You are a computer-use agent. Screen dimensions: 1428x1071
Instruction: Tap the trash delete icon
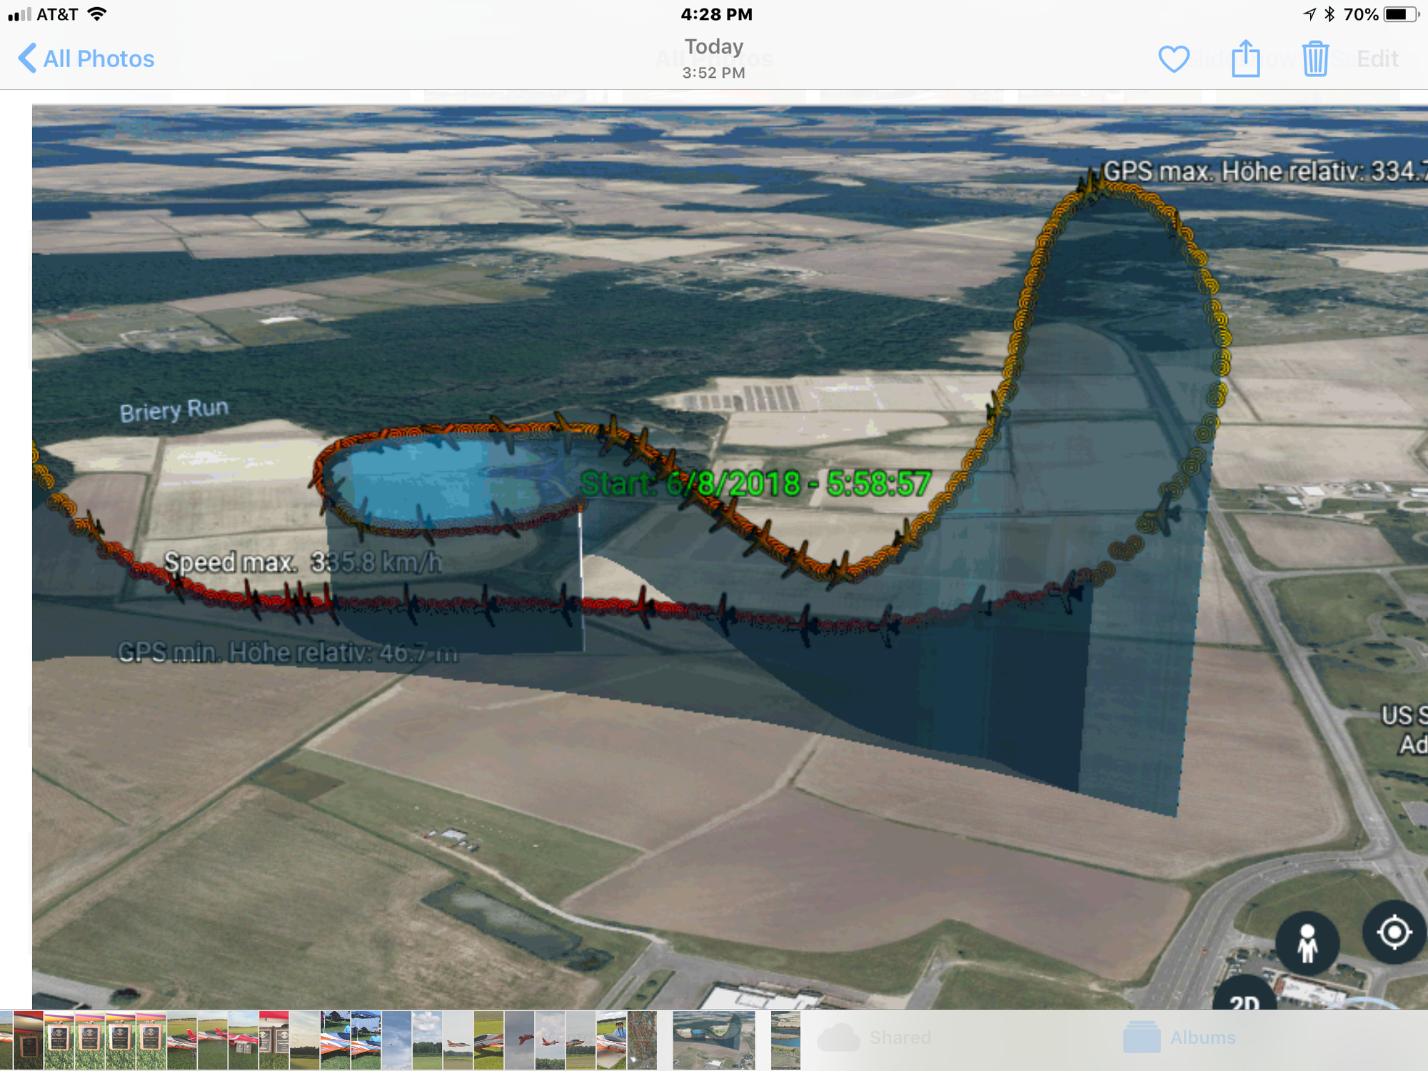tap(1314, 59)
